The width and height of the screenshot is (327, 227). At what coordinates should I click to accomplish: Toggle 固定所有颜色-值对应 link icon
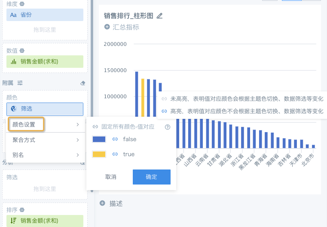[x=95, y=127]
